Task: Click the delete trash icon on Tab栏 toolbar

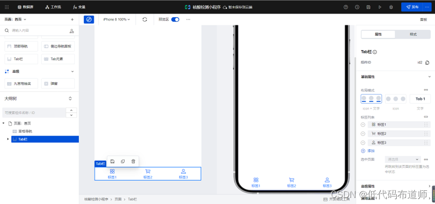Action: [x=133, y=161]
